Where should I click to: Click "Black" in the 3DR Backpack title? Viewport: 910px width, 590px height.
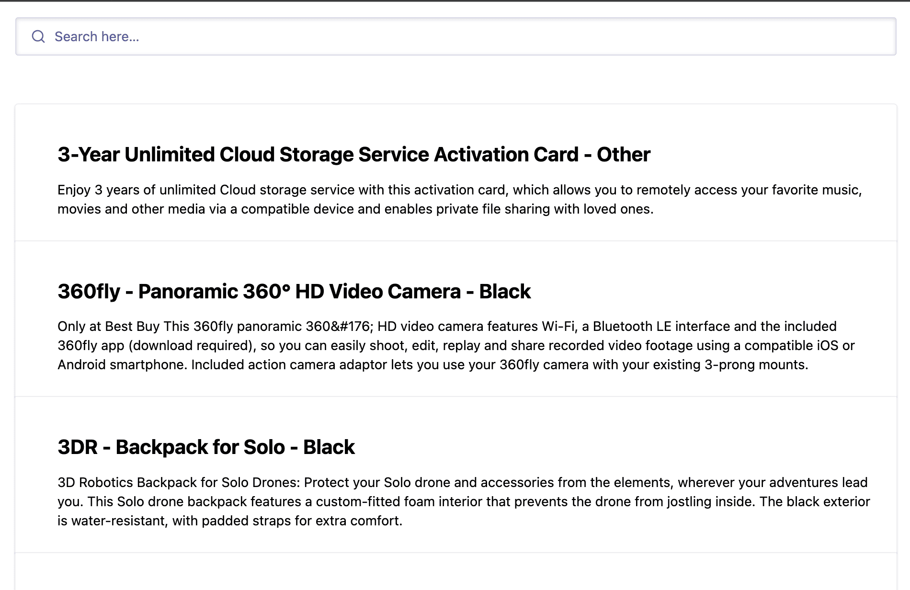pos(329,447)
